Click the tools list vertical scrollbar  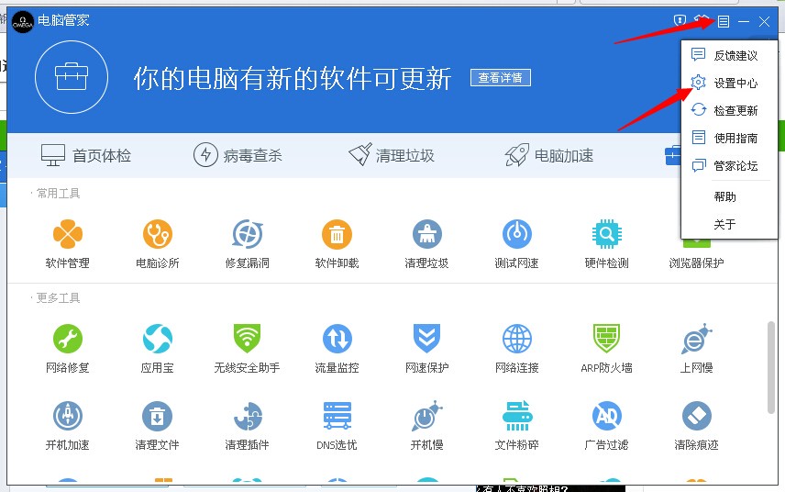[x=771, y=367]
